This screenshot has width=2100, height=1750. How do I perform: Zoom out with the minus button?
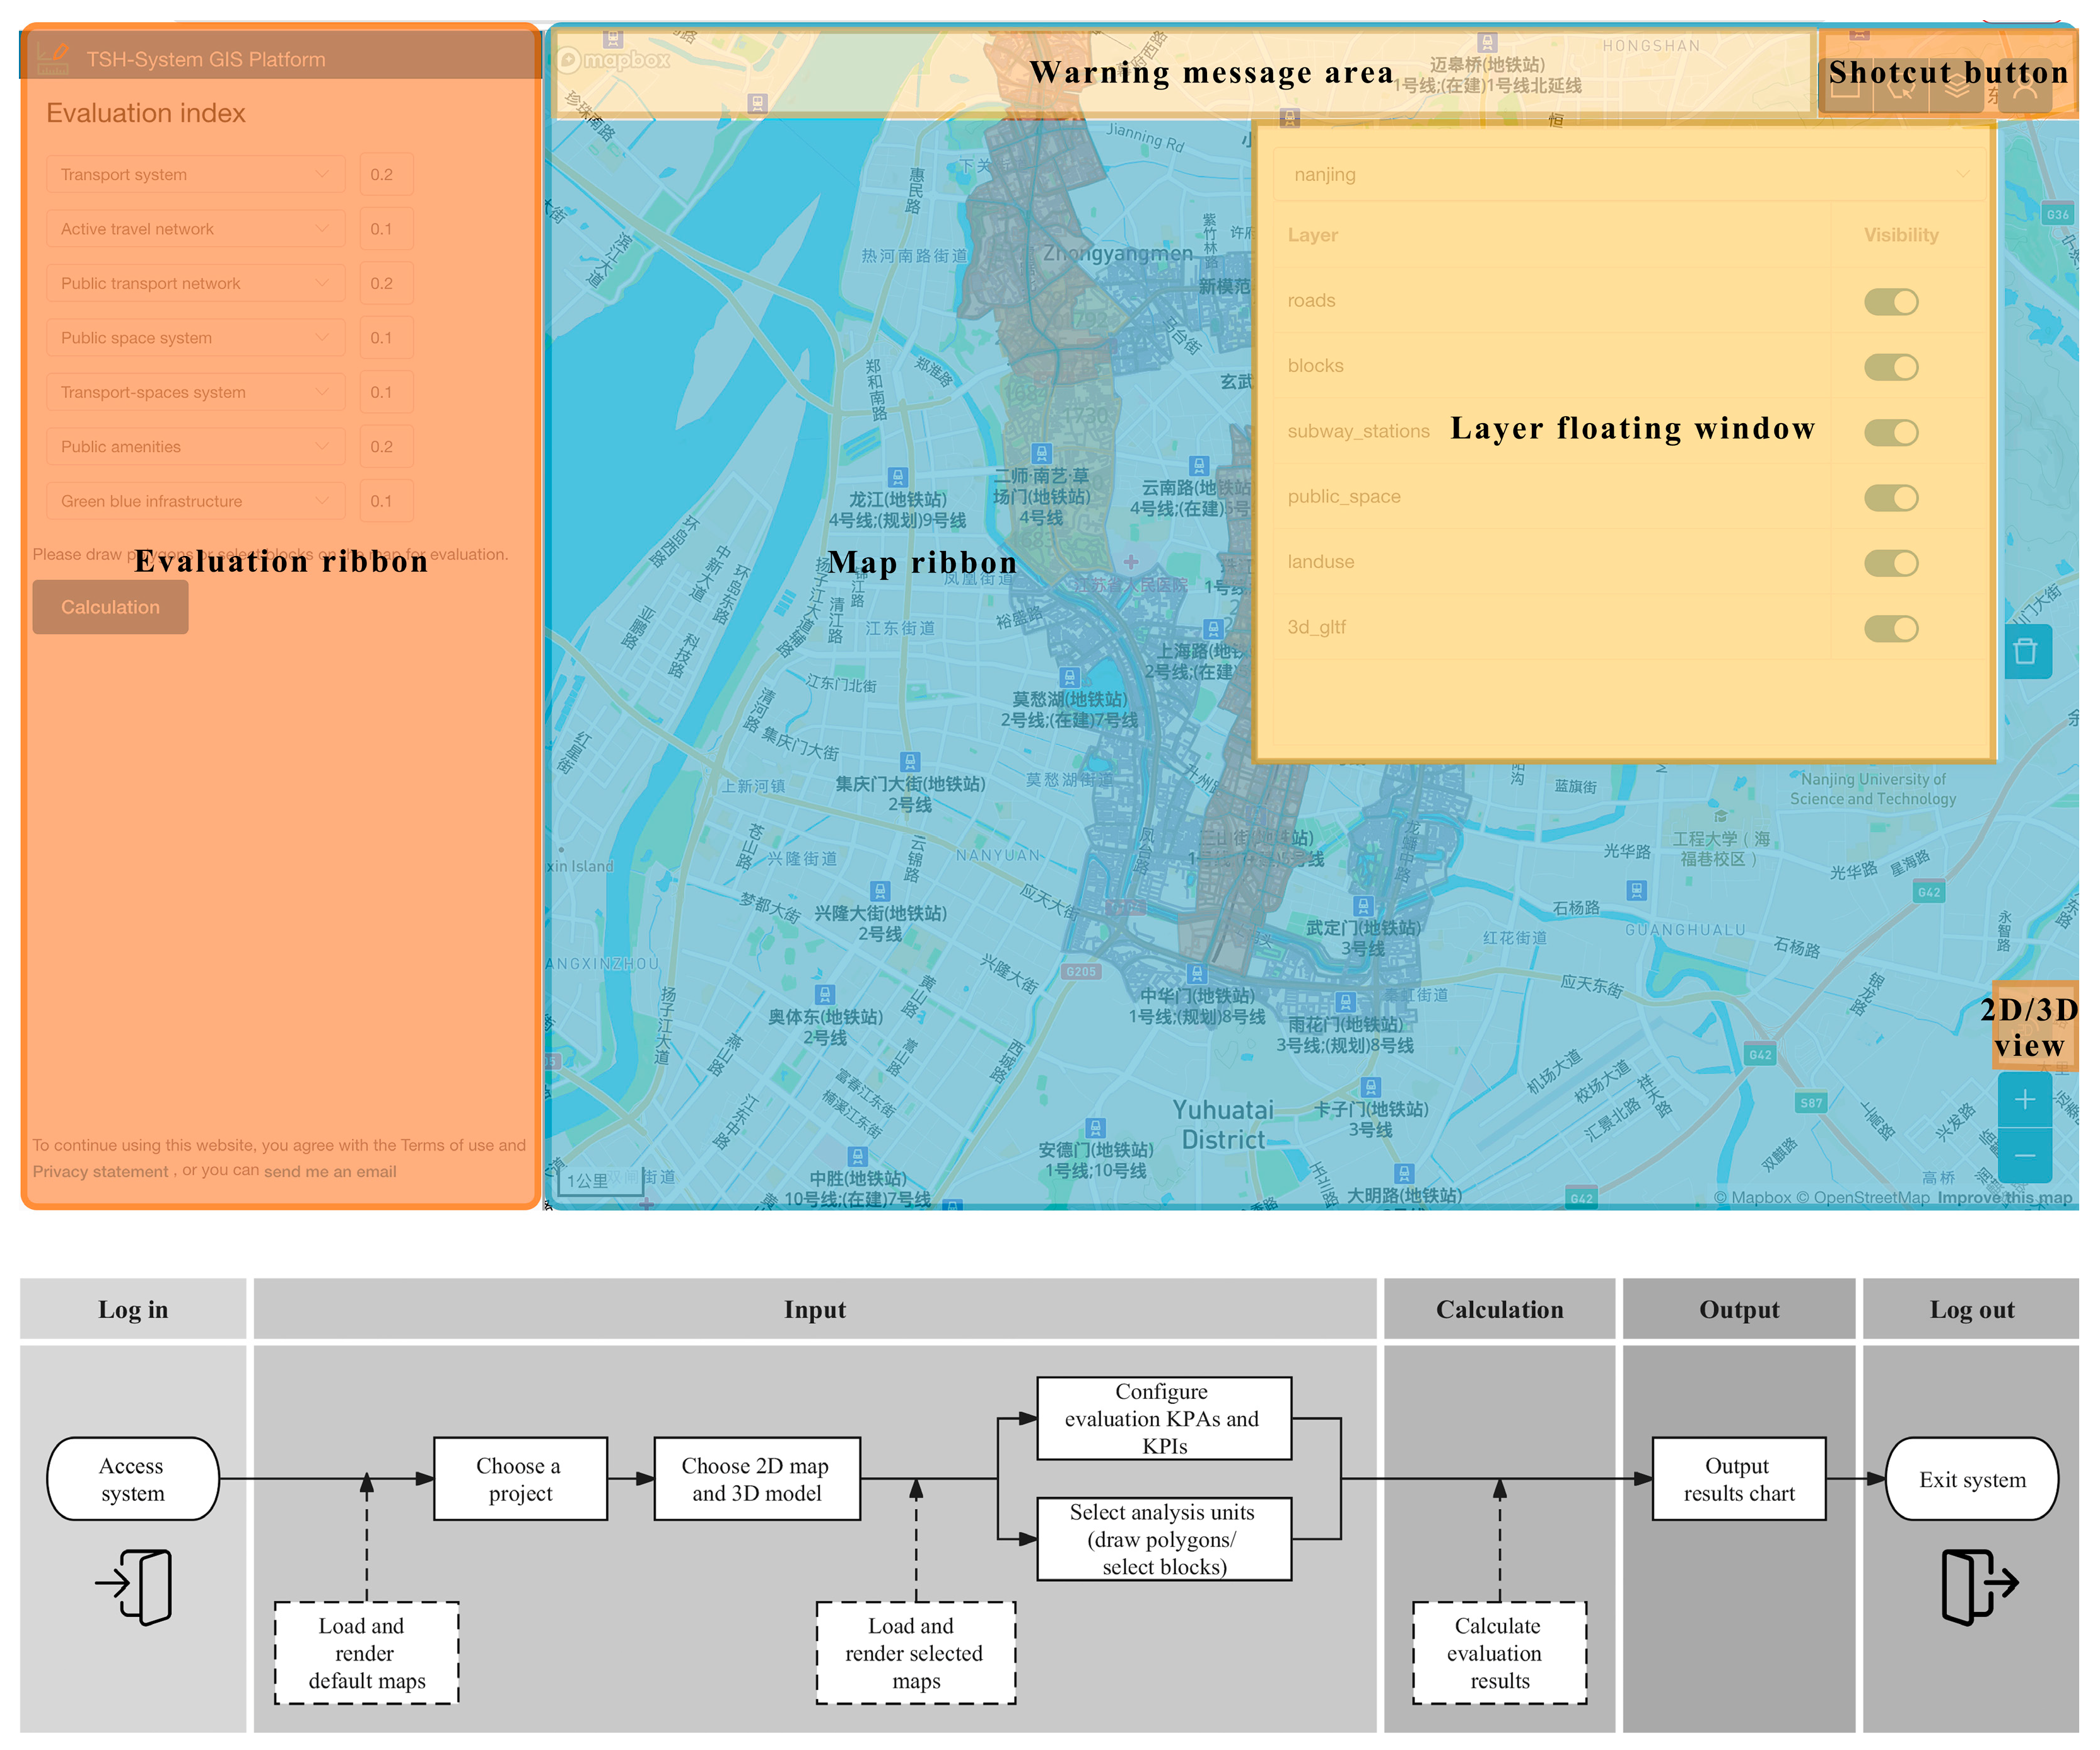2025,1156
